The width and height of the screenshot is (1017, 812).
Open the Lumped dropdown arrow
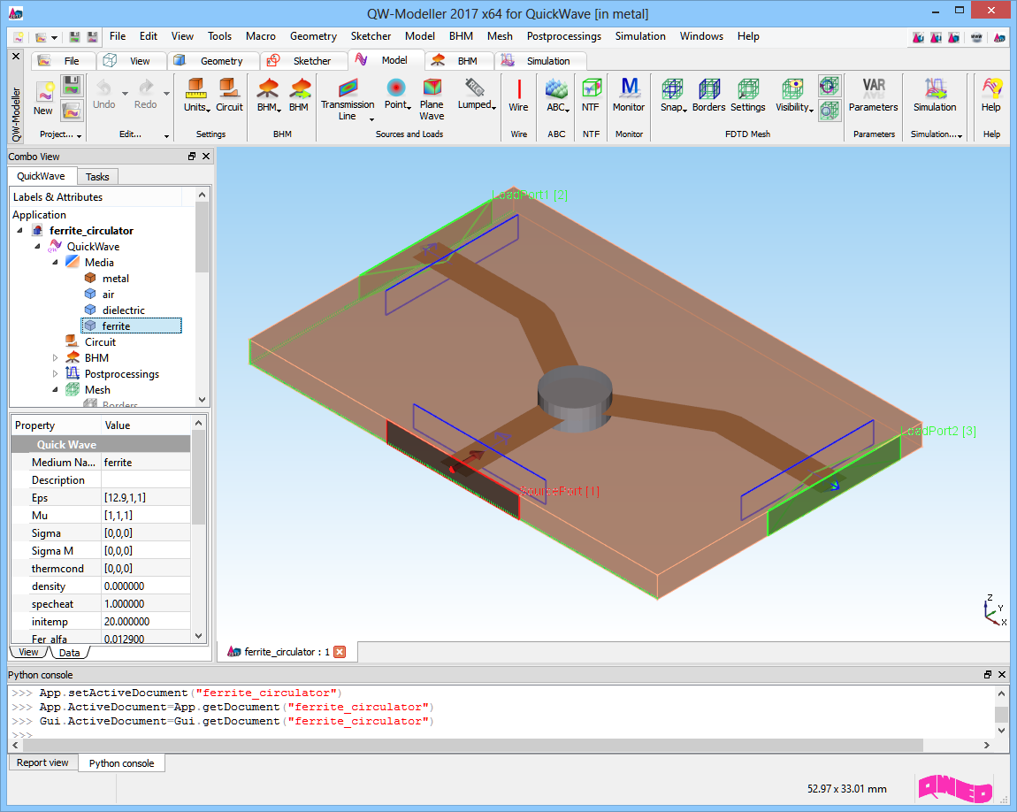tap(494, 107)
